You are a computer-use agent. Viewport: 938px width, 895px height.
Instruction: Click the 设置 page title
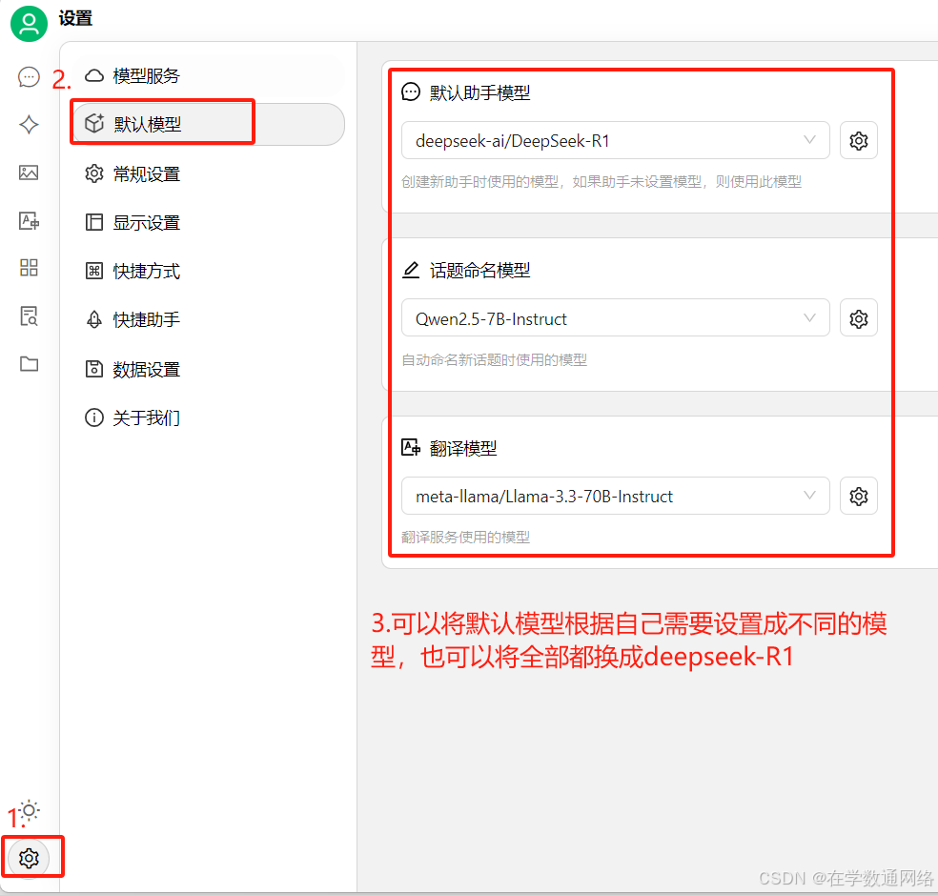click(75, 18)
